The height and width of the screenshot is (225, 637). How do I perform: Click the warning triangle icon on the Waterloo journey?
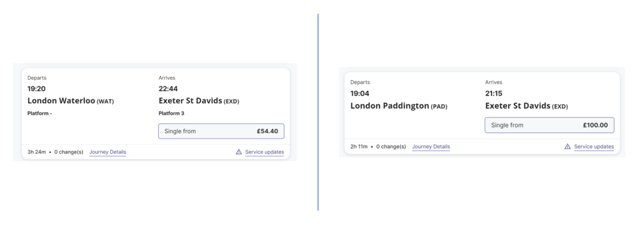click(x=239, y=152)
